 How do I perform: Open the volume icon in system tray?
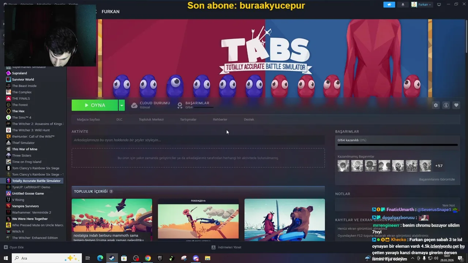(x=436, y=258)
